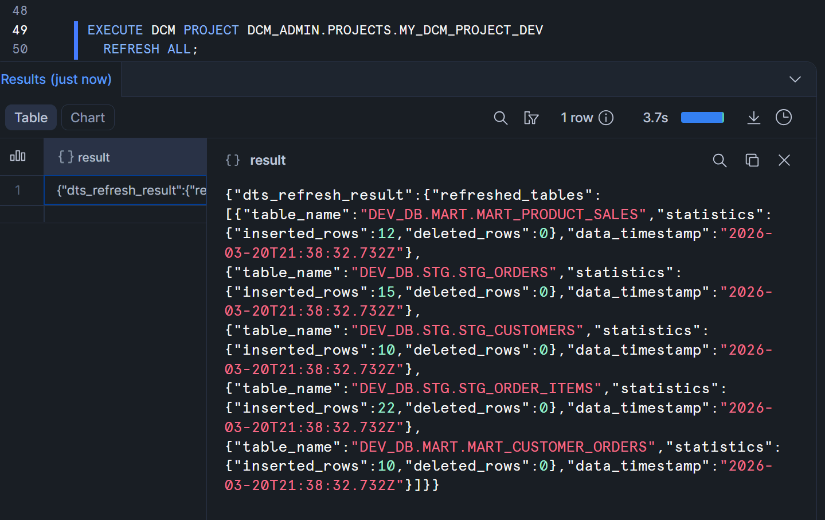Click line number 49 in the editor
825x520 pixels.
click(x=20, y=30)
